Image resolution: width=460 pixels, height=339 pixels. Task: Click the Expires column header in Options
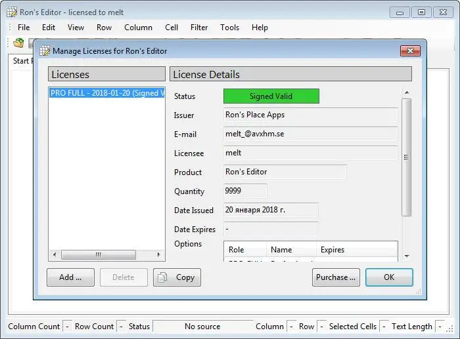coord(356,250)
